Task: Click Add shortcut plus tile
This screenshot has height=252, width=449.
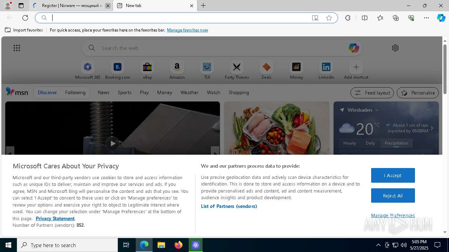Action: click(356, 70)
